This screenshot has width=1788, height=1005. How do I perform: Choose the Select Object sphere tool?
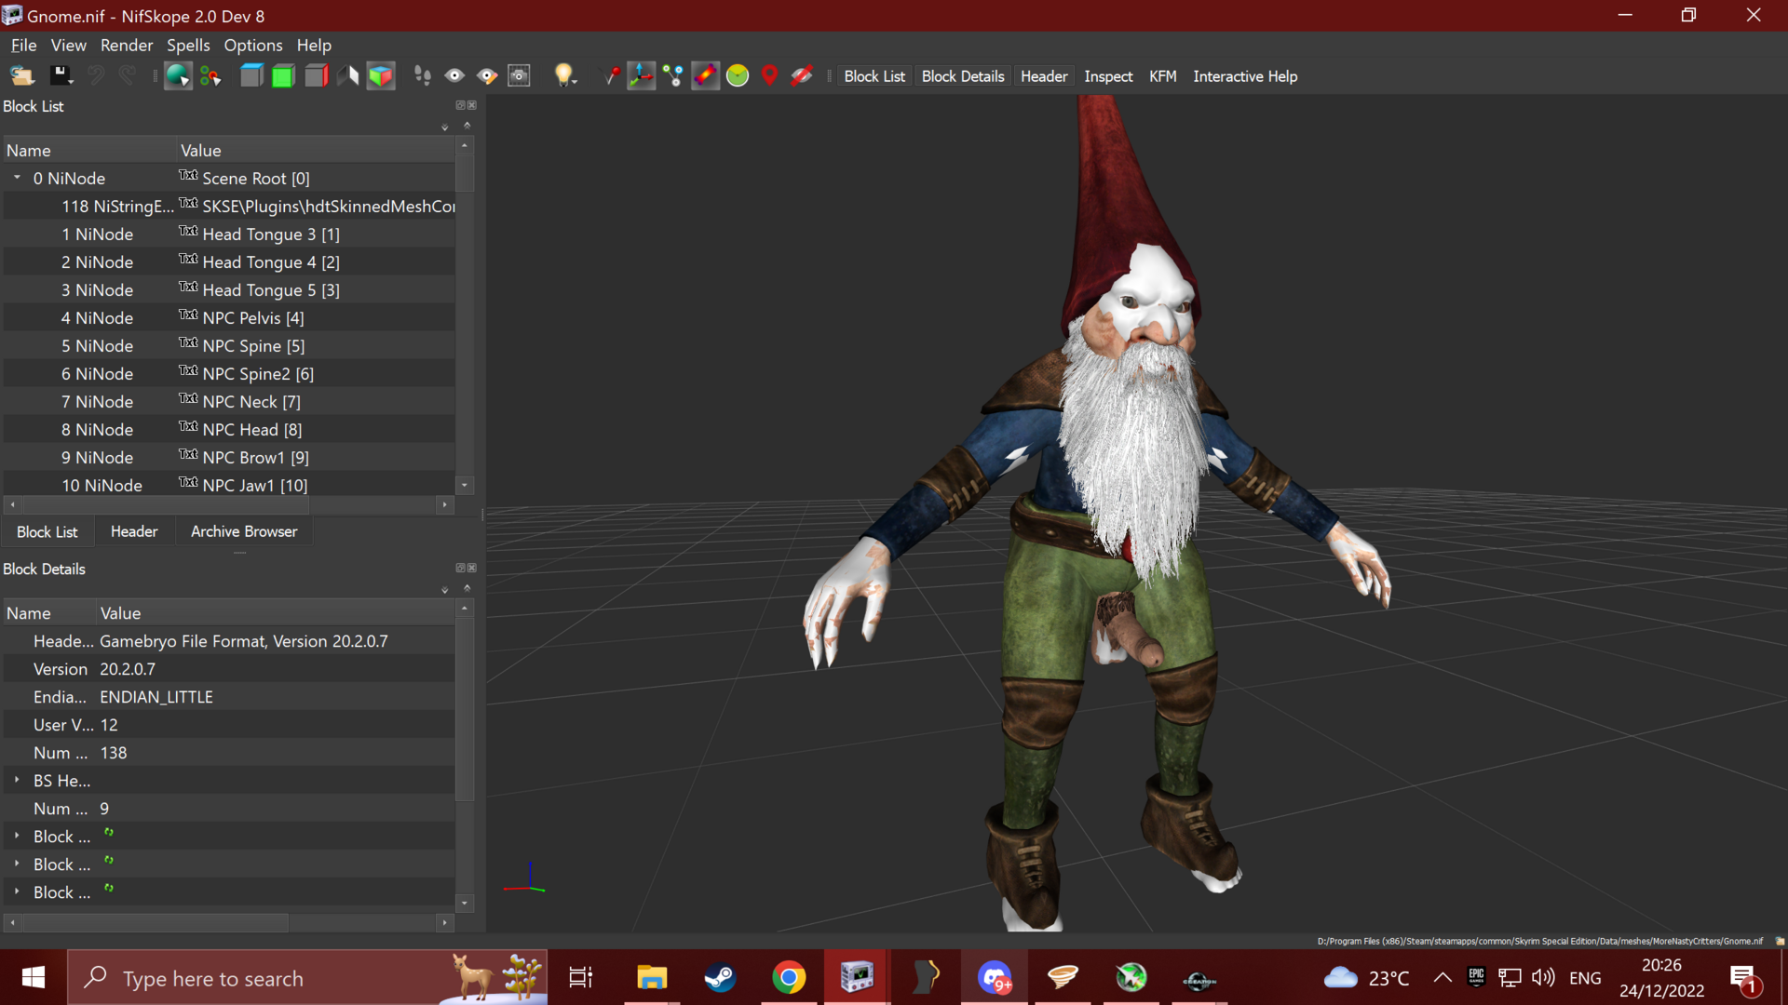point(178,76)
